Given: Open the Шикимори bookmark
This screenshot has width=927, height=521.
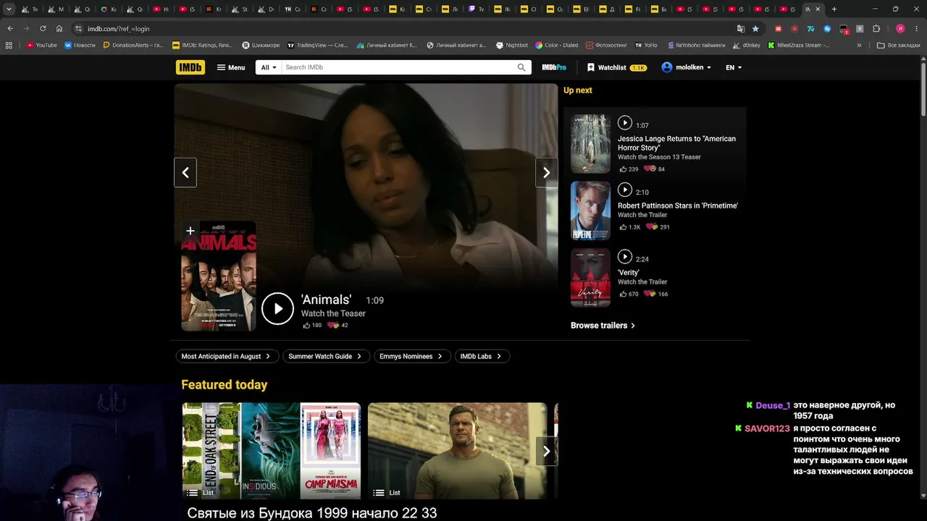Looking at the screenshot, I should coord(261,45).
